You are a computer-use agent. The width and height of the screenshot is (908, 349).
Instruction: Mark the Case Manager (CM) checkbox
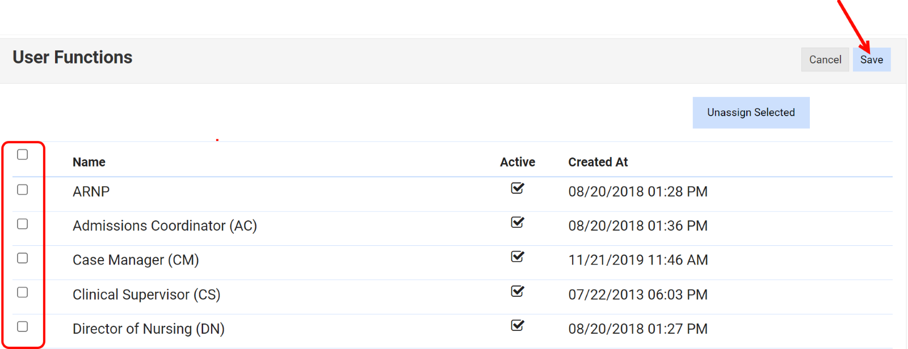(23, 258)
